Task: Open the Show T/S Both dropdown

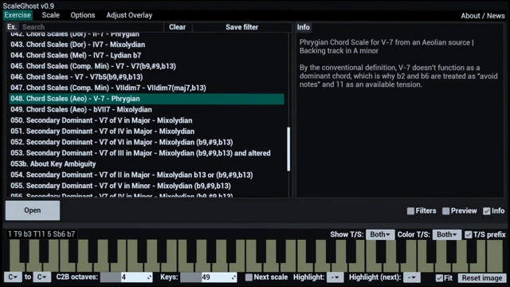Action: coord(380,234)
